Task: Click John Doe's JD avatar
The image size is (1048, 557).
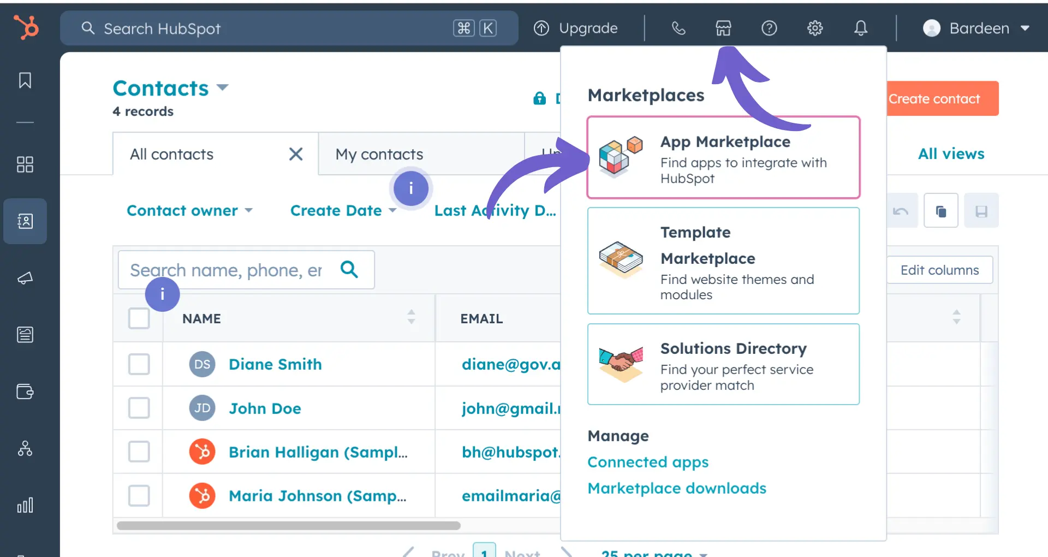Action: click(x=202, y=408)
